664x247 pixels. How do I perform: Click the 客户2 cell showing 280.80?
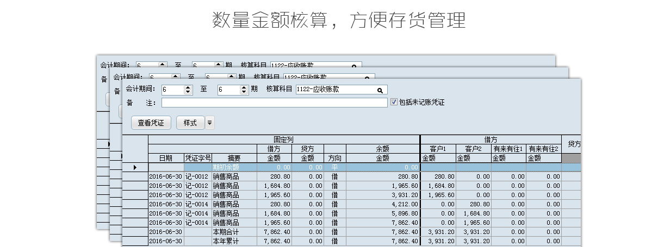[474, 204]
